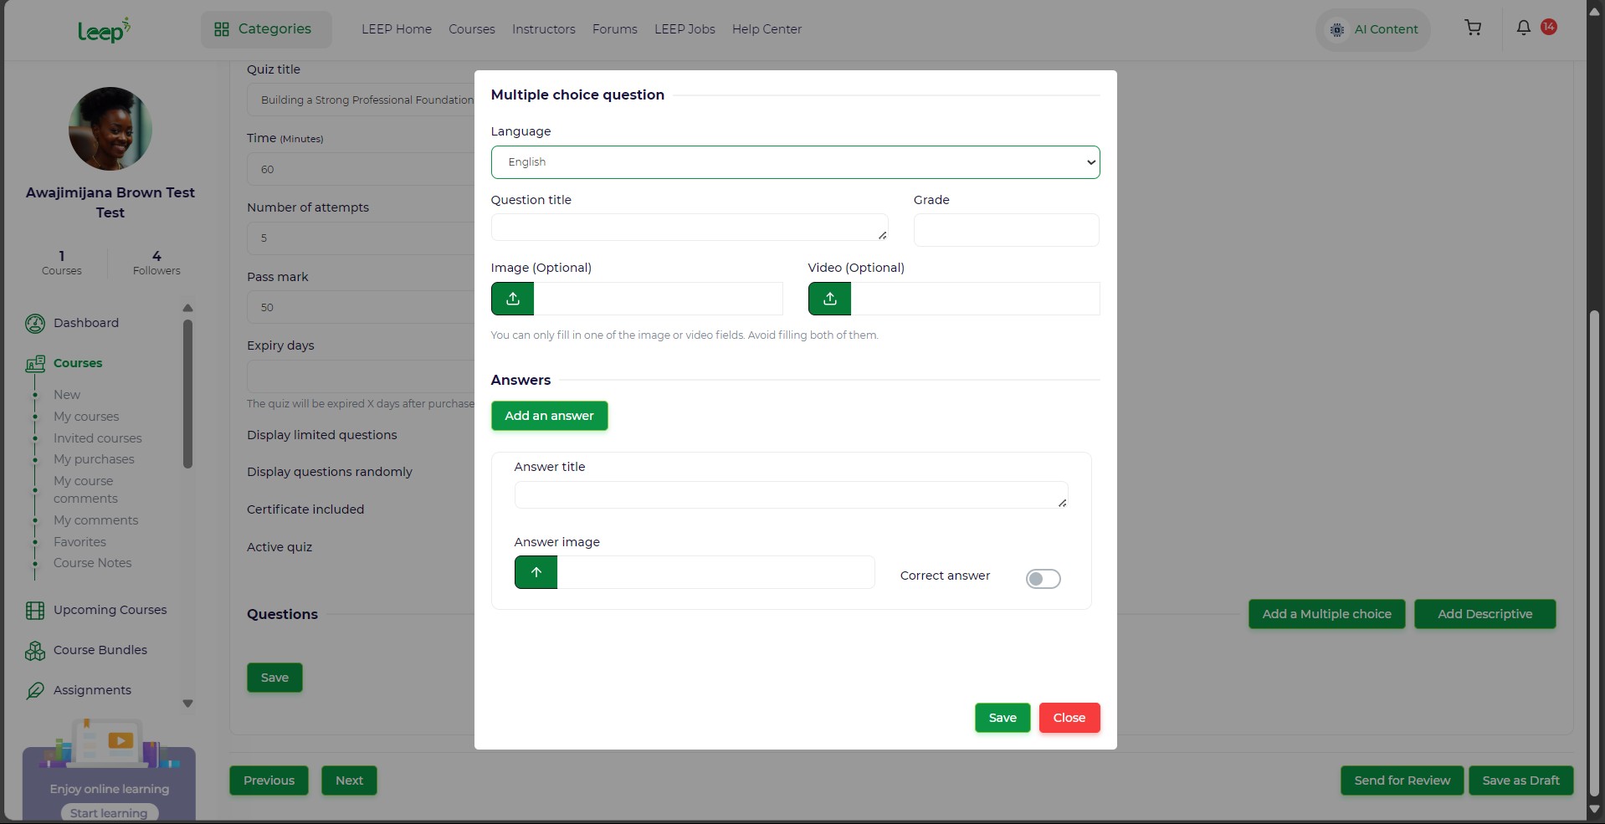Click the red Close button
The width and height of the screenshot is (1605, 824).
(1069, 718)
